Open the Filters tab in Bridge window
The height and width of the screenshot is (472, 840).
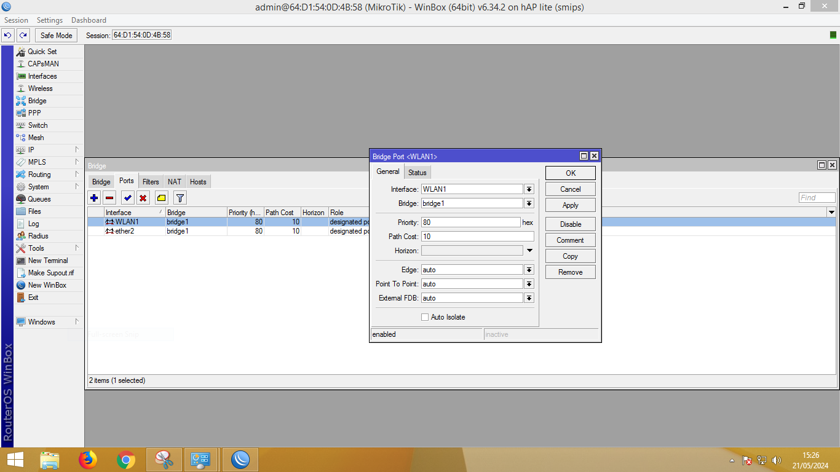[x=151, y=182]
